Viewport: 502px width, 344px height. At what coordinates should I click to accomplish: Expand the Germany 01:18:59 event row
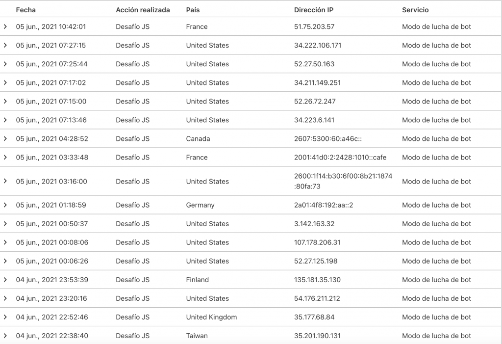pos(5,205)
